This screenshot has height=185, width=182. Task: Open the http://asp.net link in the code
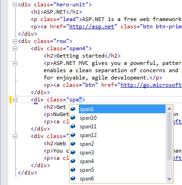pos(92,26)
